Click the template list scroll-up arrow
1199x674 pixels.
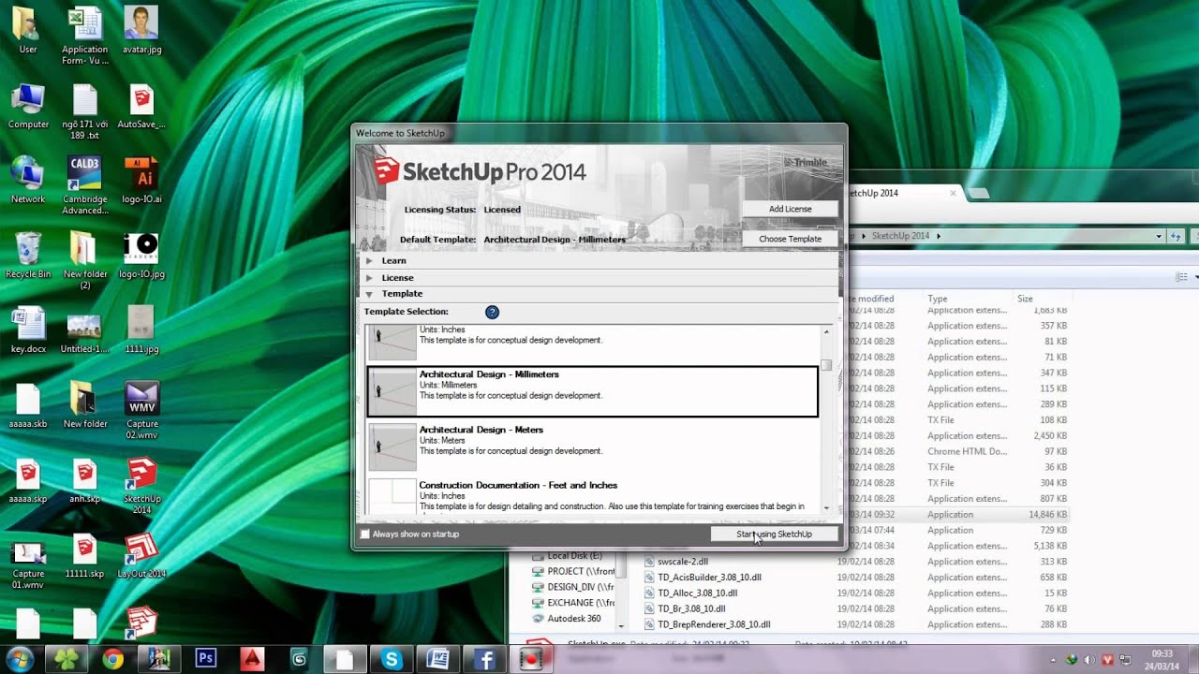tap(826, 331)
